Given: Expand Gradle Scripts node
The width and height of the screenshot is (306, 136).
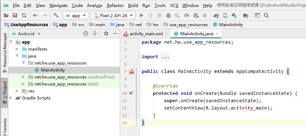Looking at the screenshot, I should coord(11,98).
